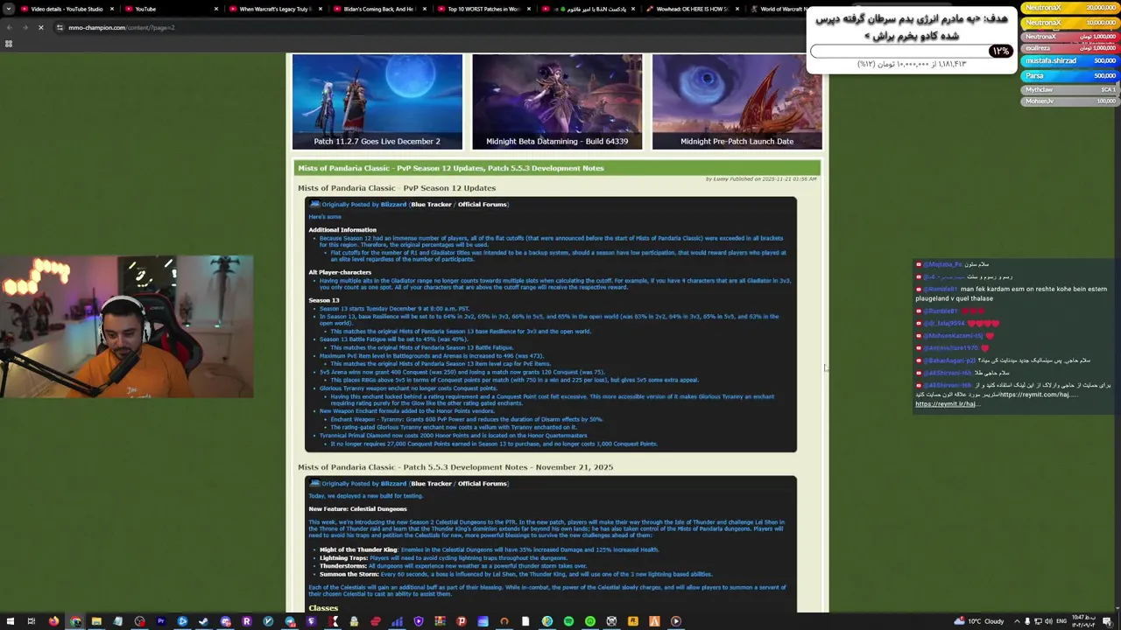1121x630 pixels.
Task: Open Midnight Beta Datamining Build 64339 thumbnail
Action: [x=557, y=101]
